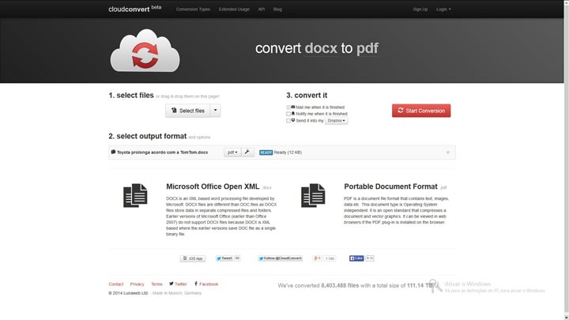
Task: Open Conversion Types in navigation
Action: tap(193, 9)
